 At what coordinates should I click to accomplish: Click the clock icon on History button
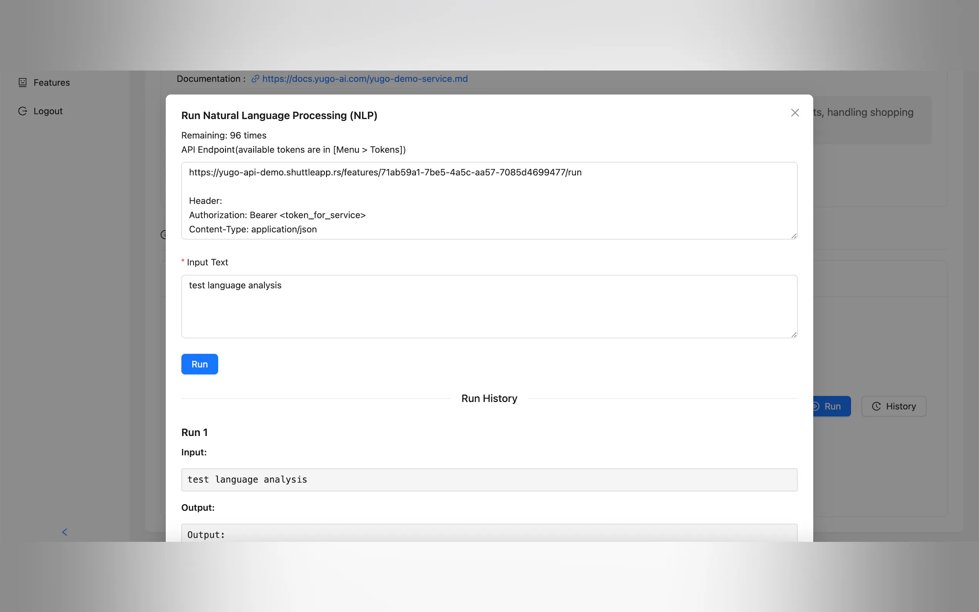click(x=876, y=406)
